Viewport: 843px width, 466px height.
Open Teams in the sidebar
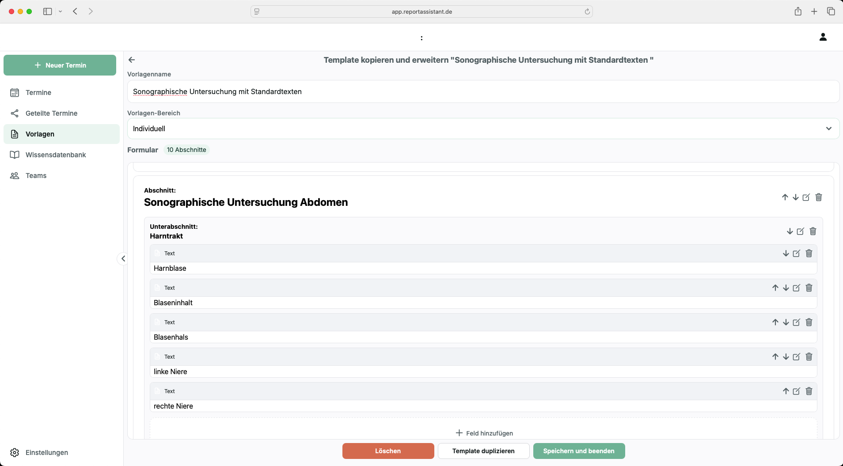(x=61, y=176)
